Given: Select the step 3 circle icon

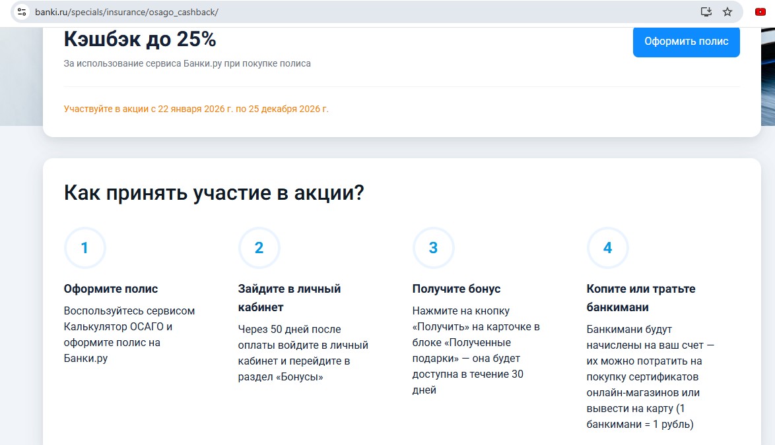Looking at the screenshot, I should pos(433,248).
